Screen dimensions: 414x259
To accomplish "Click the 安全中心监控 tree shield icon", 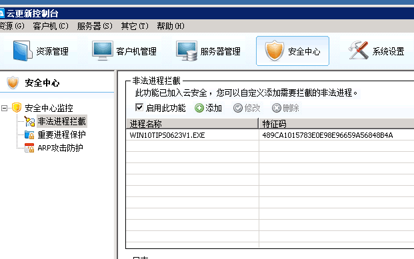I will [17, 108].
